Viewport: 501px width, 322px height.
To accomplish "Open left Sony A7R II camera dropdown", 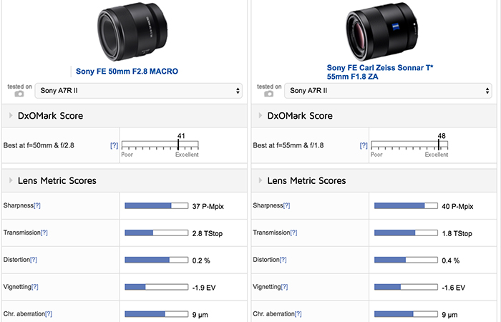I will [138, 91].
